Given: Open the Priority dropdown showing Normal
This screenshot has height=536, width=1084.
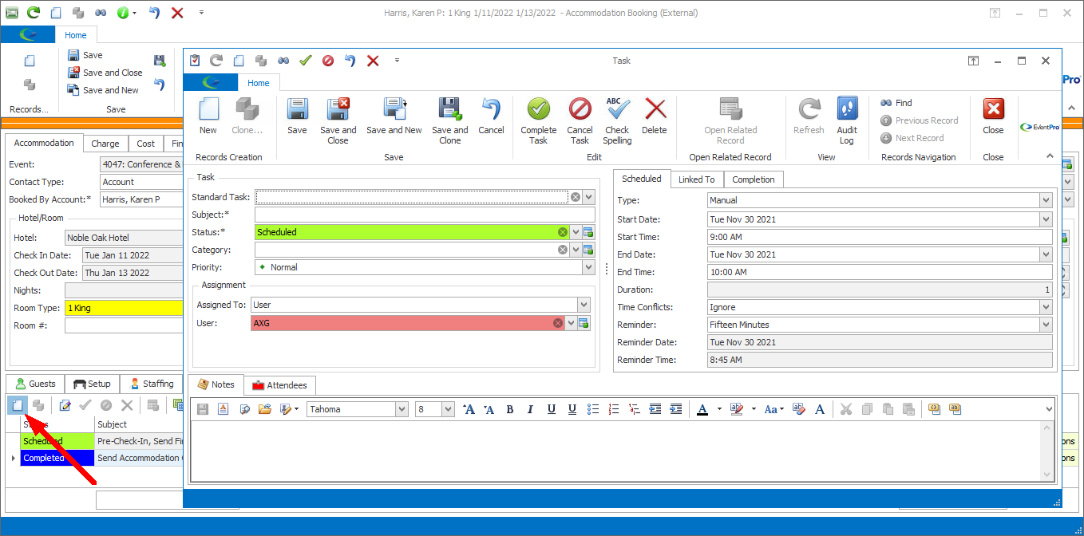Looking at the screenshot, I should [588, 267].
